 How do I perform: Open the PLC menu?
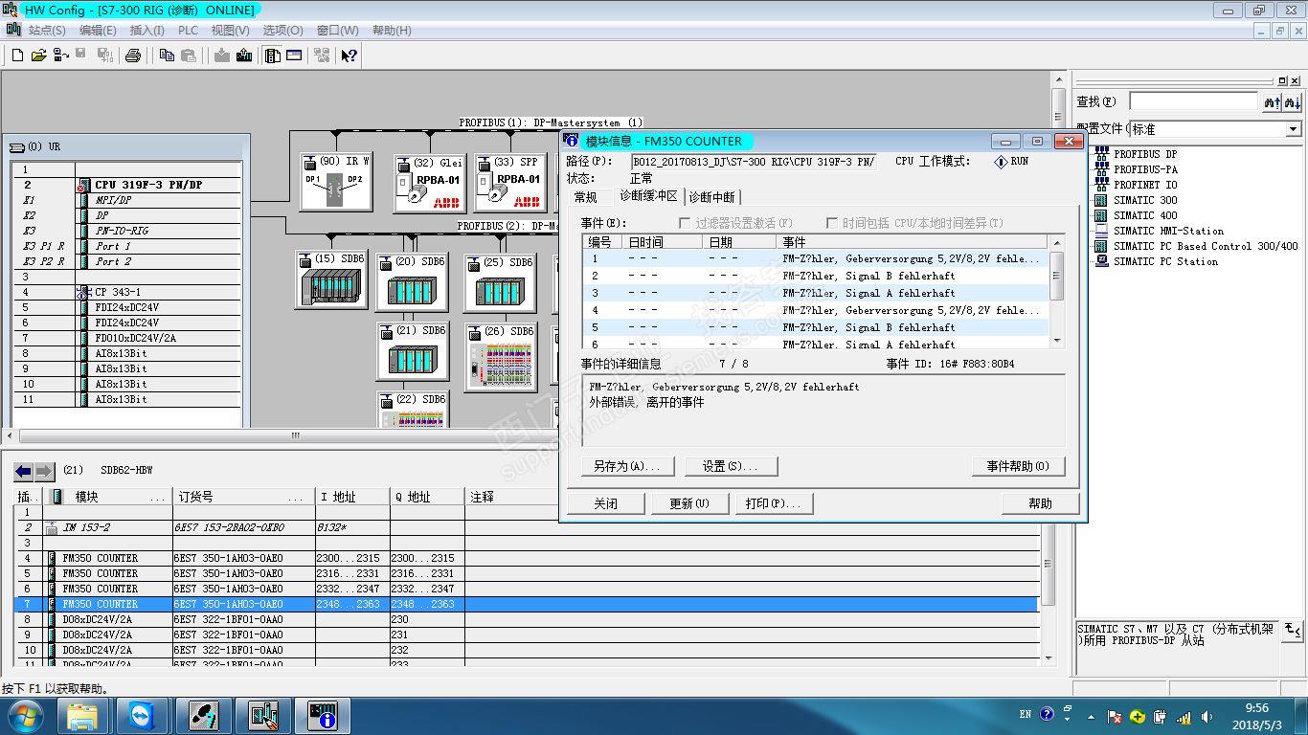188,31
